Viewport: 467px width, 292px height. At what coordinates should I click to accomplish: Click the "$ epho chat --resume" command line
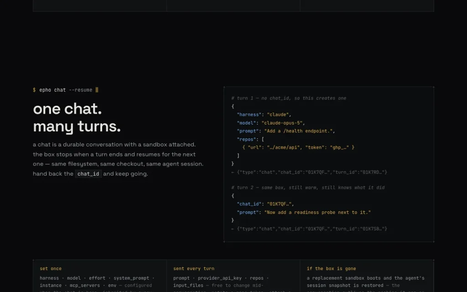click(66, 90)
